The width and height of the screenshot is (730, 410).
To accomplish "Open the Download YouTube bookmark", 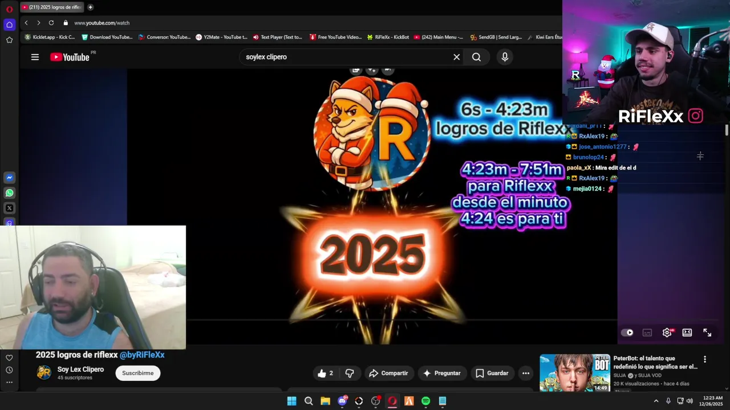I will tap(107, 37).
